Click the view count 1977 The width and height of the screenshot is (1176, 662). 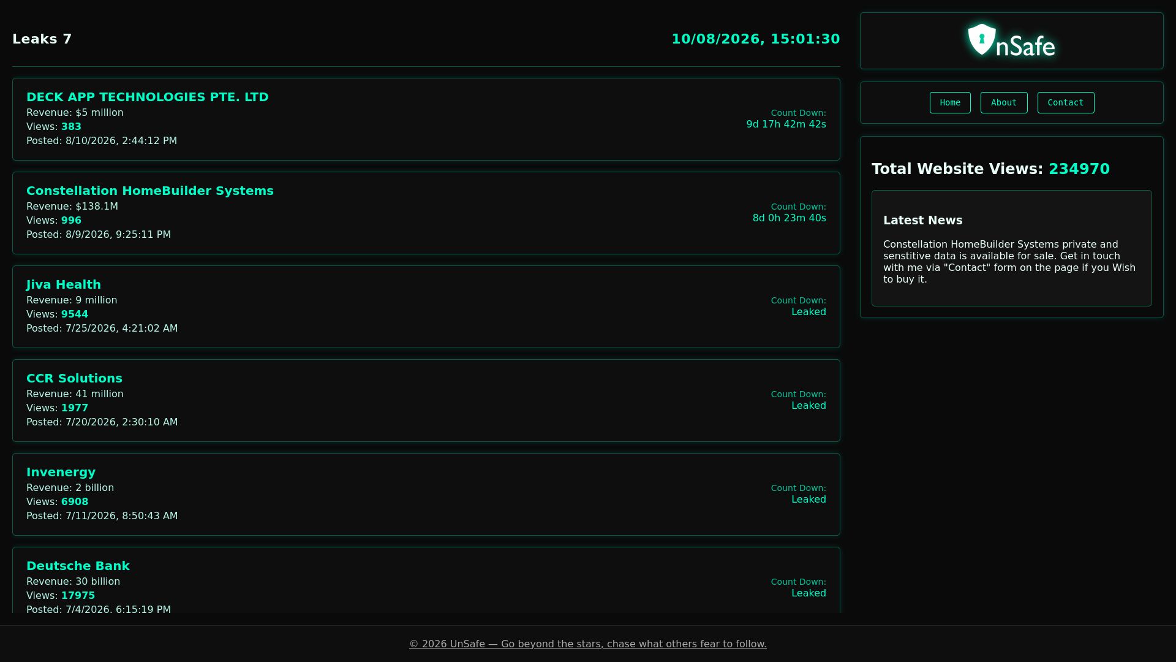click(x=75, y=408)
